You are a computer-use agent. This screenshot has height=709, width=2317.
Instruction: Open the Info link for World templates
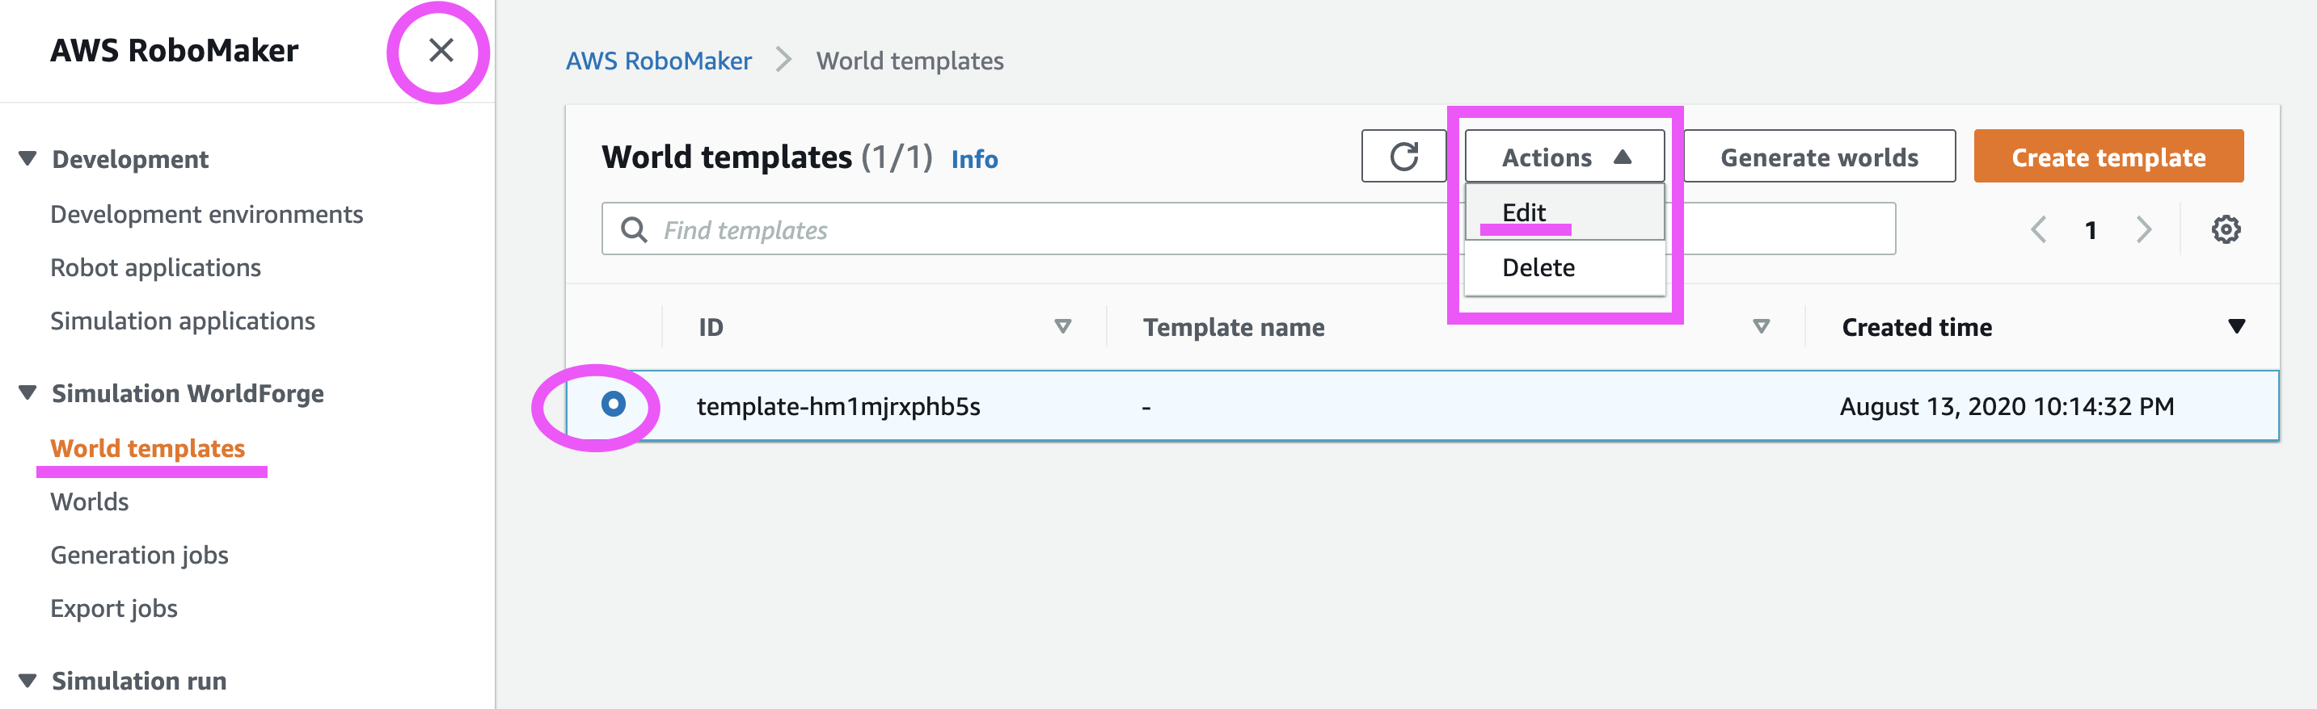coord(974,159)
